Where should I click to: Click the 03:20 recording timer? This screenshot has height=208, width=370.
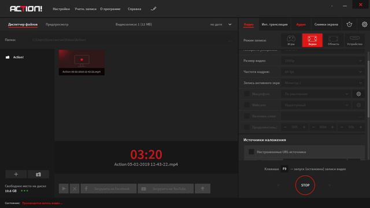[146, 154]
